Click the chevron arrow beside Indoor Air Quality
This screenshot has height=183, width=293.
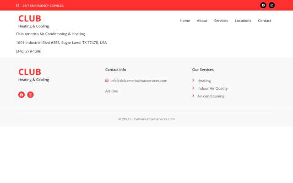click(x=193, y=88)
